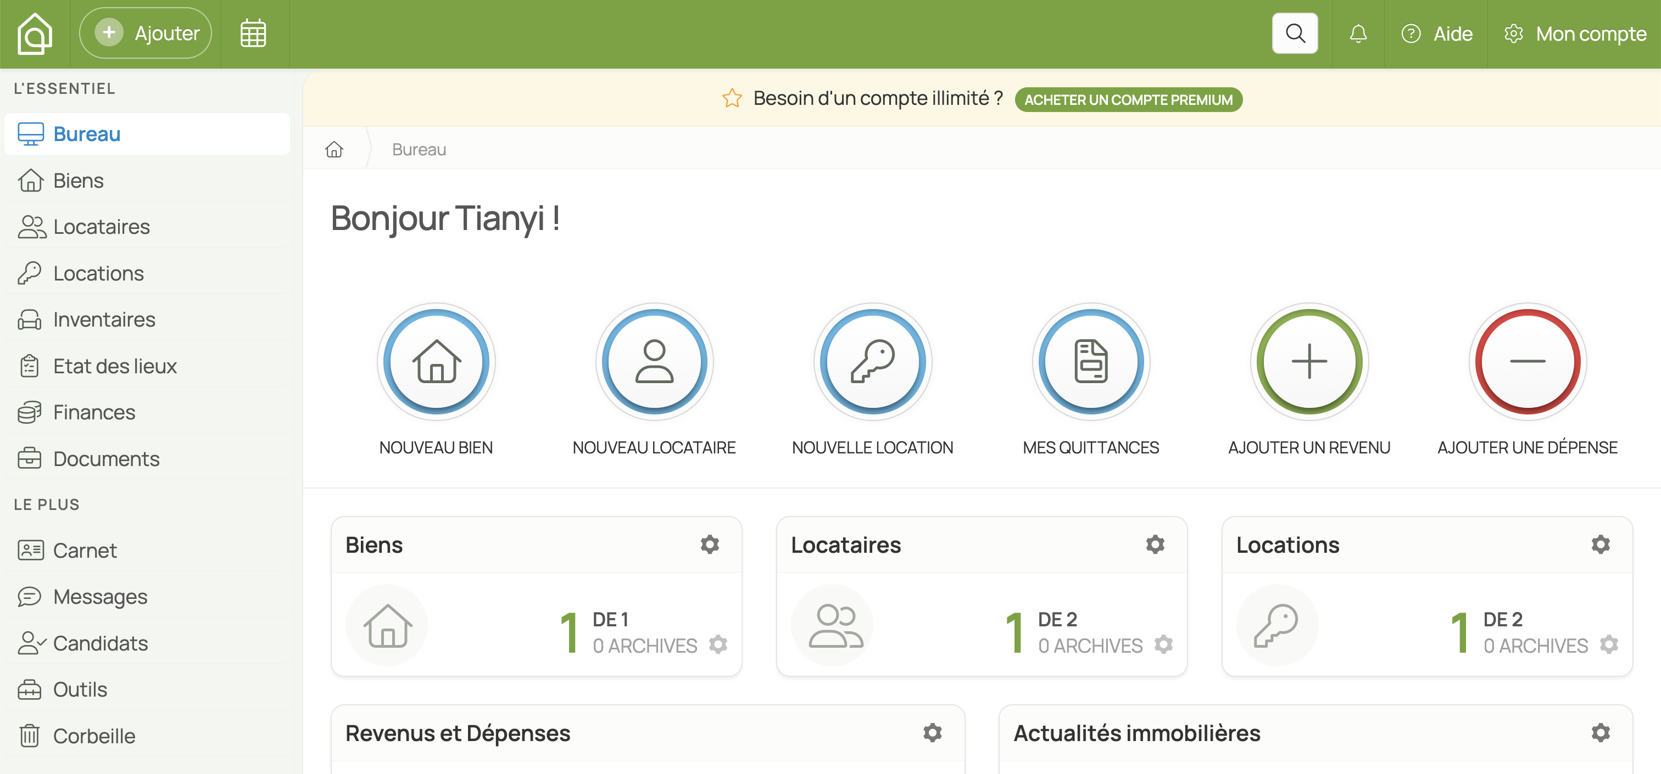Open Corbeille trash sidebar item

pyautogui.click(x=147, y=736)
